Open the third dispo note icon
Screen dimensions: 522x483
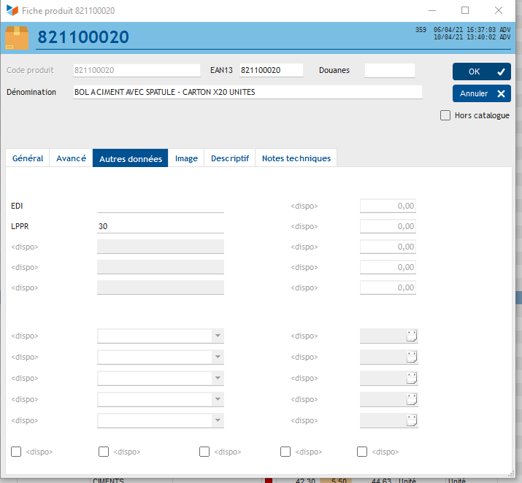point(411,379)
